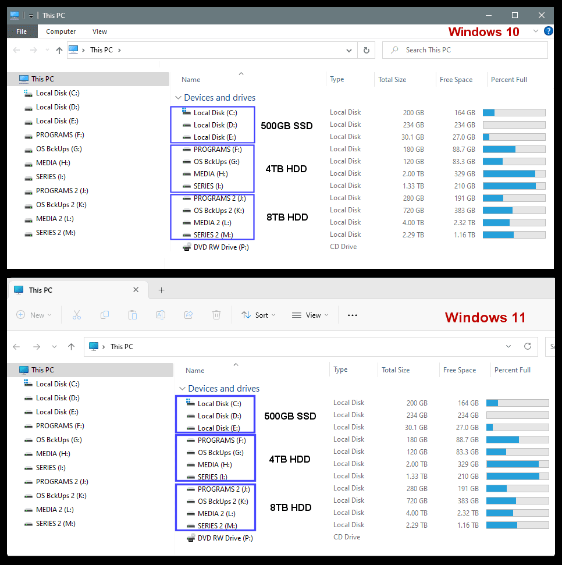Screen dimensions: 562x565
Task: Click the This PC icon in Windows 10 address bar
Action: coord(73,49)
